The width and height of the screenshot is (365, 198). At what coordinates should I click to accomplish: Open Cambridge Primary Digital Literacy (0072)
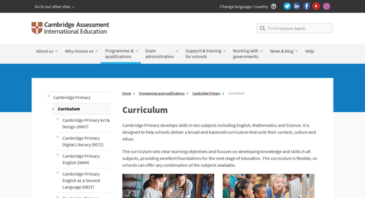point(83,141)
